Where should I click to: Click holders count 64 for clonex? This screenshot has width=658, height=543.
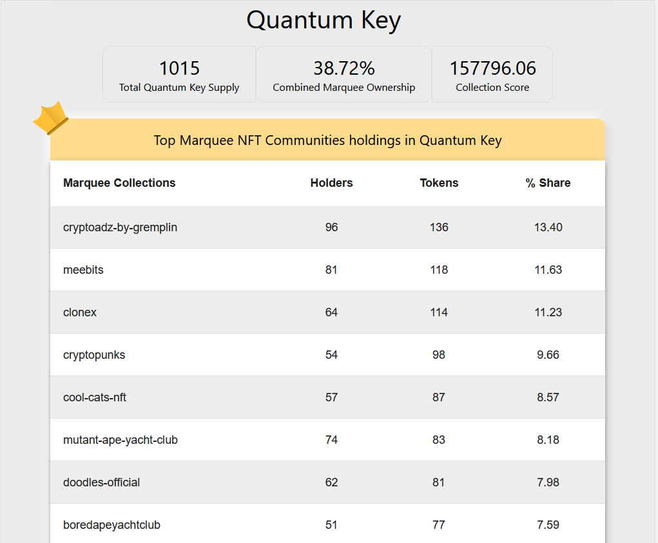(331, 312)
